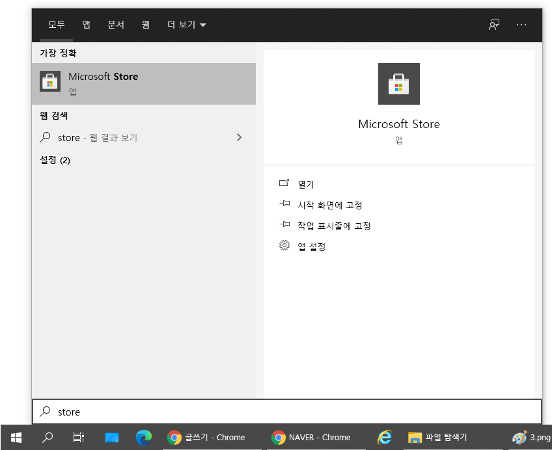Screen dimensions: 552x450
Task: Expand the 설정 (2) section
Action: point(55,161)
